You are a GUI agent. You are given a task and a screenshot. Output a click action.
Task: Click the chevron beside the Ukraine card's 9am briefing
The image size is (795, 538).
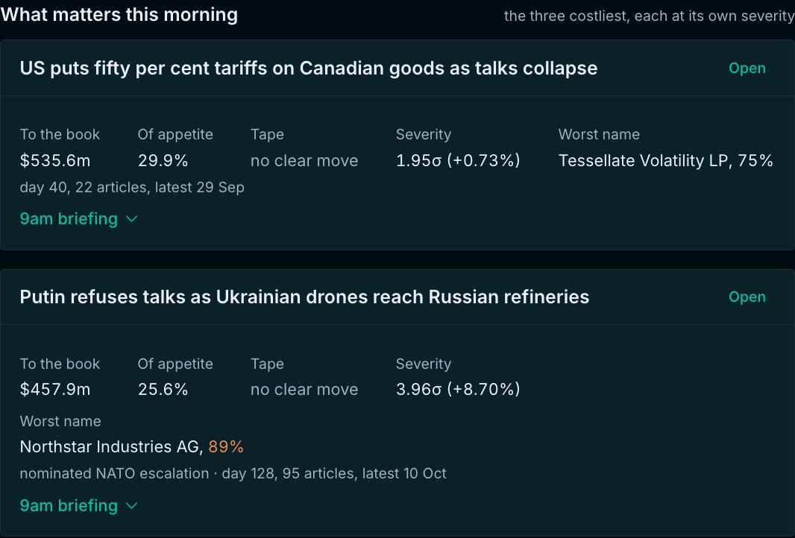(x=131, y=505)
